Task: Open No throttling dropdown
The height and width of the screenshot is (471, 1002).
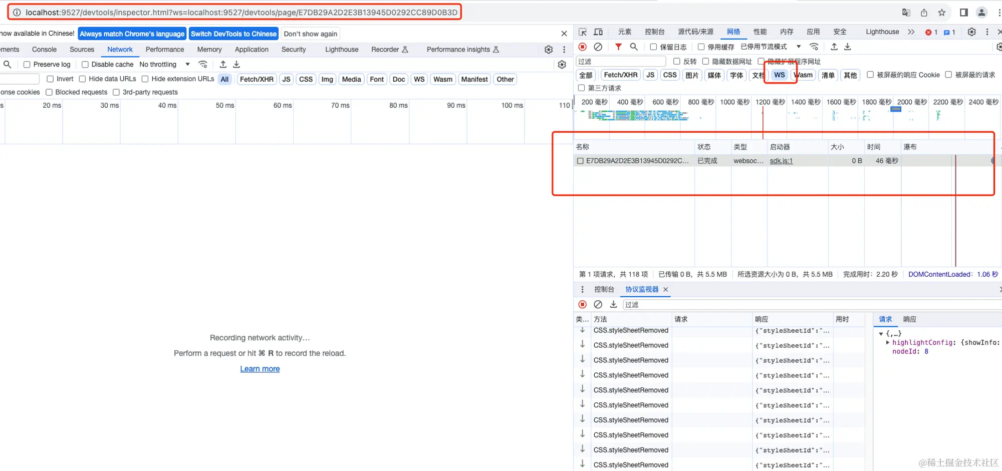Action: click(x=164, y=65)
